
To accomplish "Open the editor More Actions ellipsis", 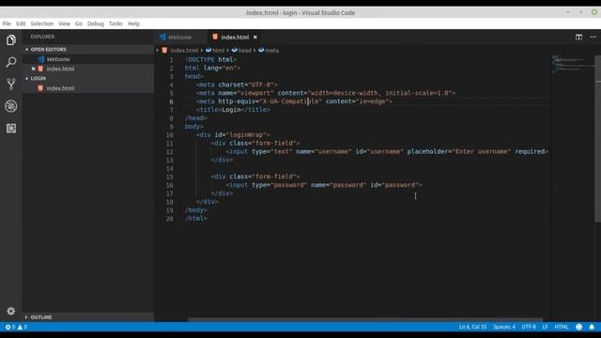I will [593, 37].
